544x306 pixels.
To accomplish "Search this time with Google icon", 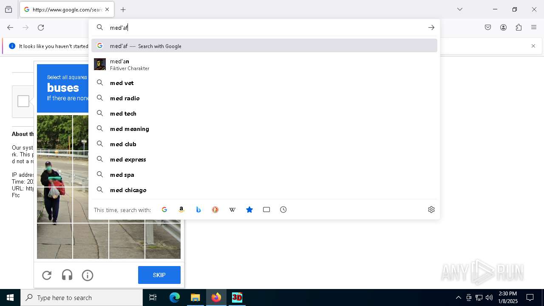I will tap(164, 210).
